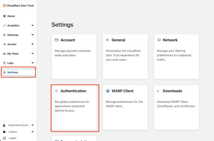Click the Home globe icon
The image size is (214, 141).
click(x=4, y=16)
